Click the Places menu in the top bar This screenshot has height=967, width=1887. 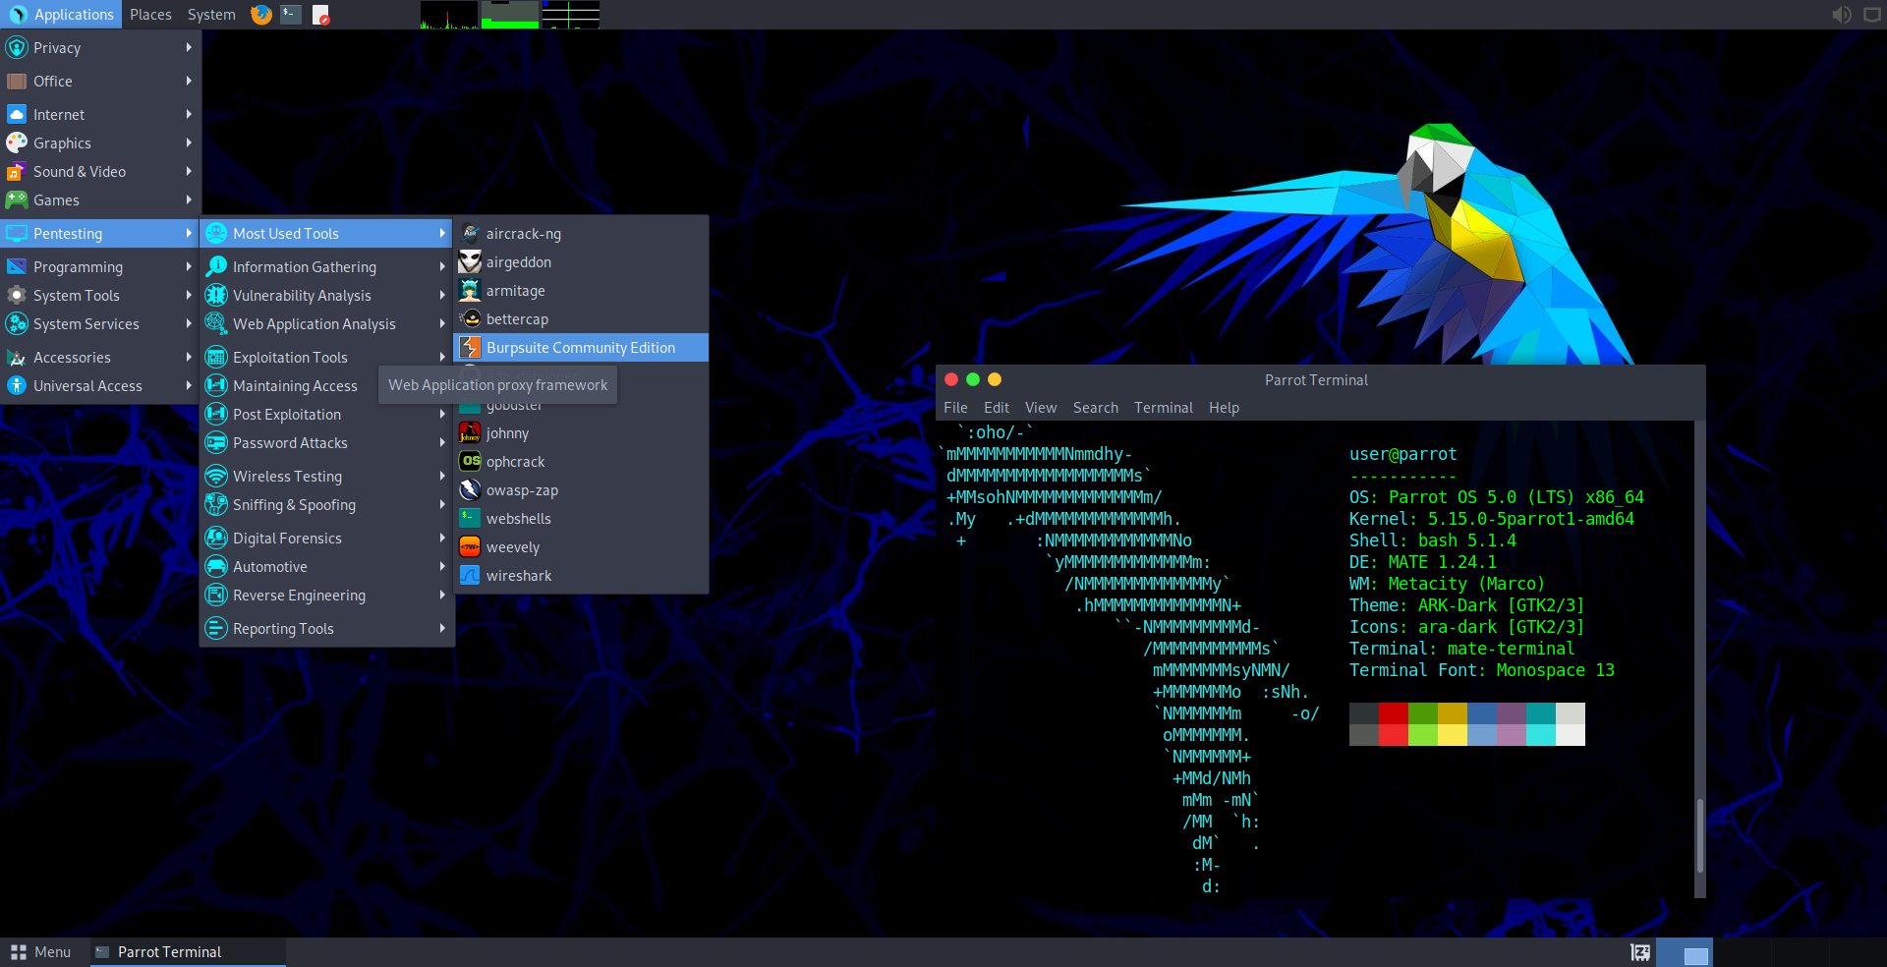(x=149, y=14)
